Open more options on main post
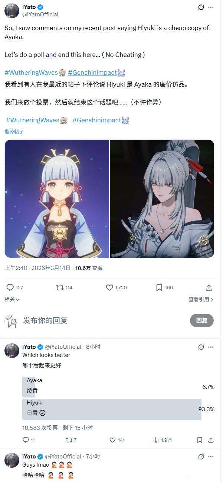 (x=211, y=7)
